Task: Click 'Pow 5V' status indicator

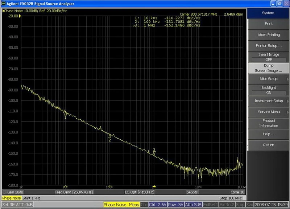Action: tap(175, 205)
